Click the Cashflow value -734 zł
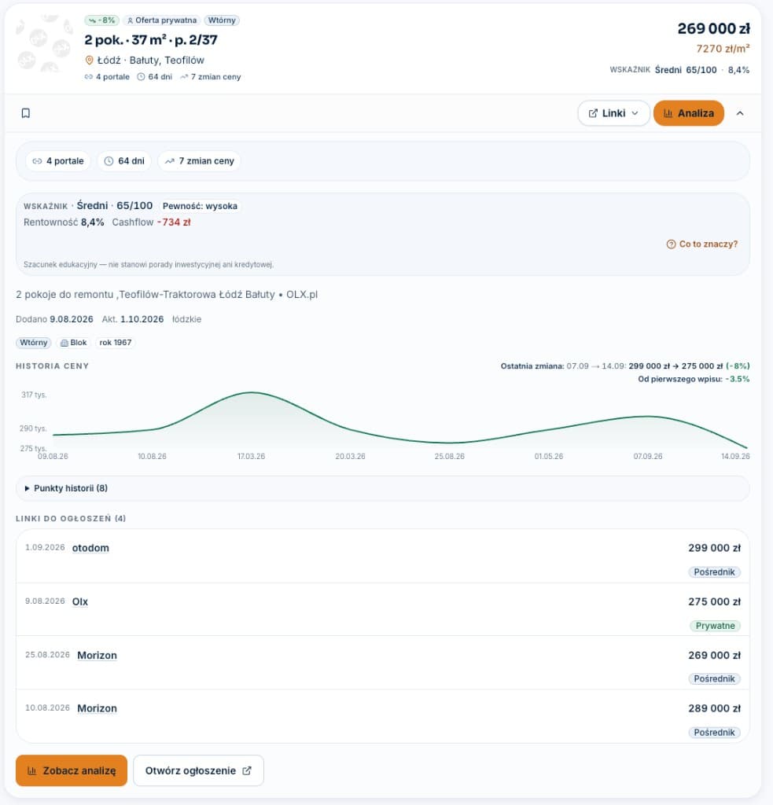Image resolution: width=773 pixels, height=805 pixels. [x=174, y=222]
